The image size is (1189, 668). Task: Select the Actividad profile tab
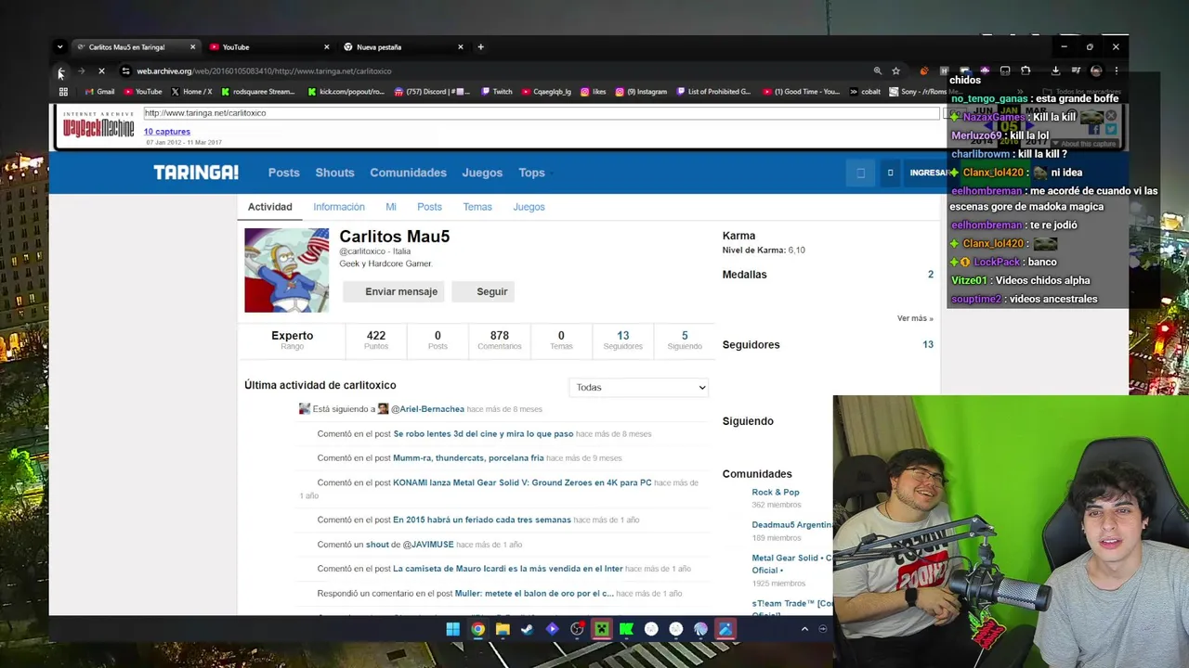pyautogui.click(x=270, y=207)
